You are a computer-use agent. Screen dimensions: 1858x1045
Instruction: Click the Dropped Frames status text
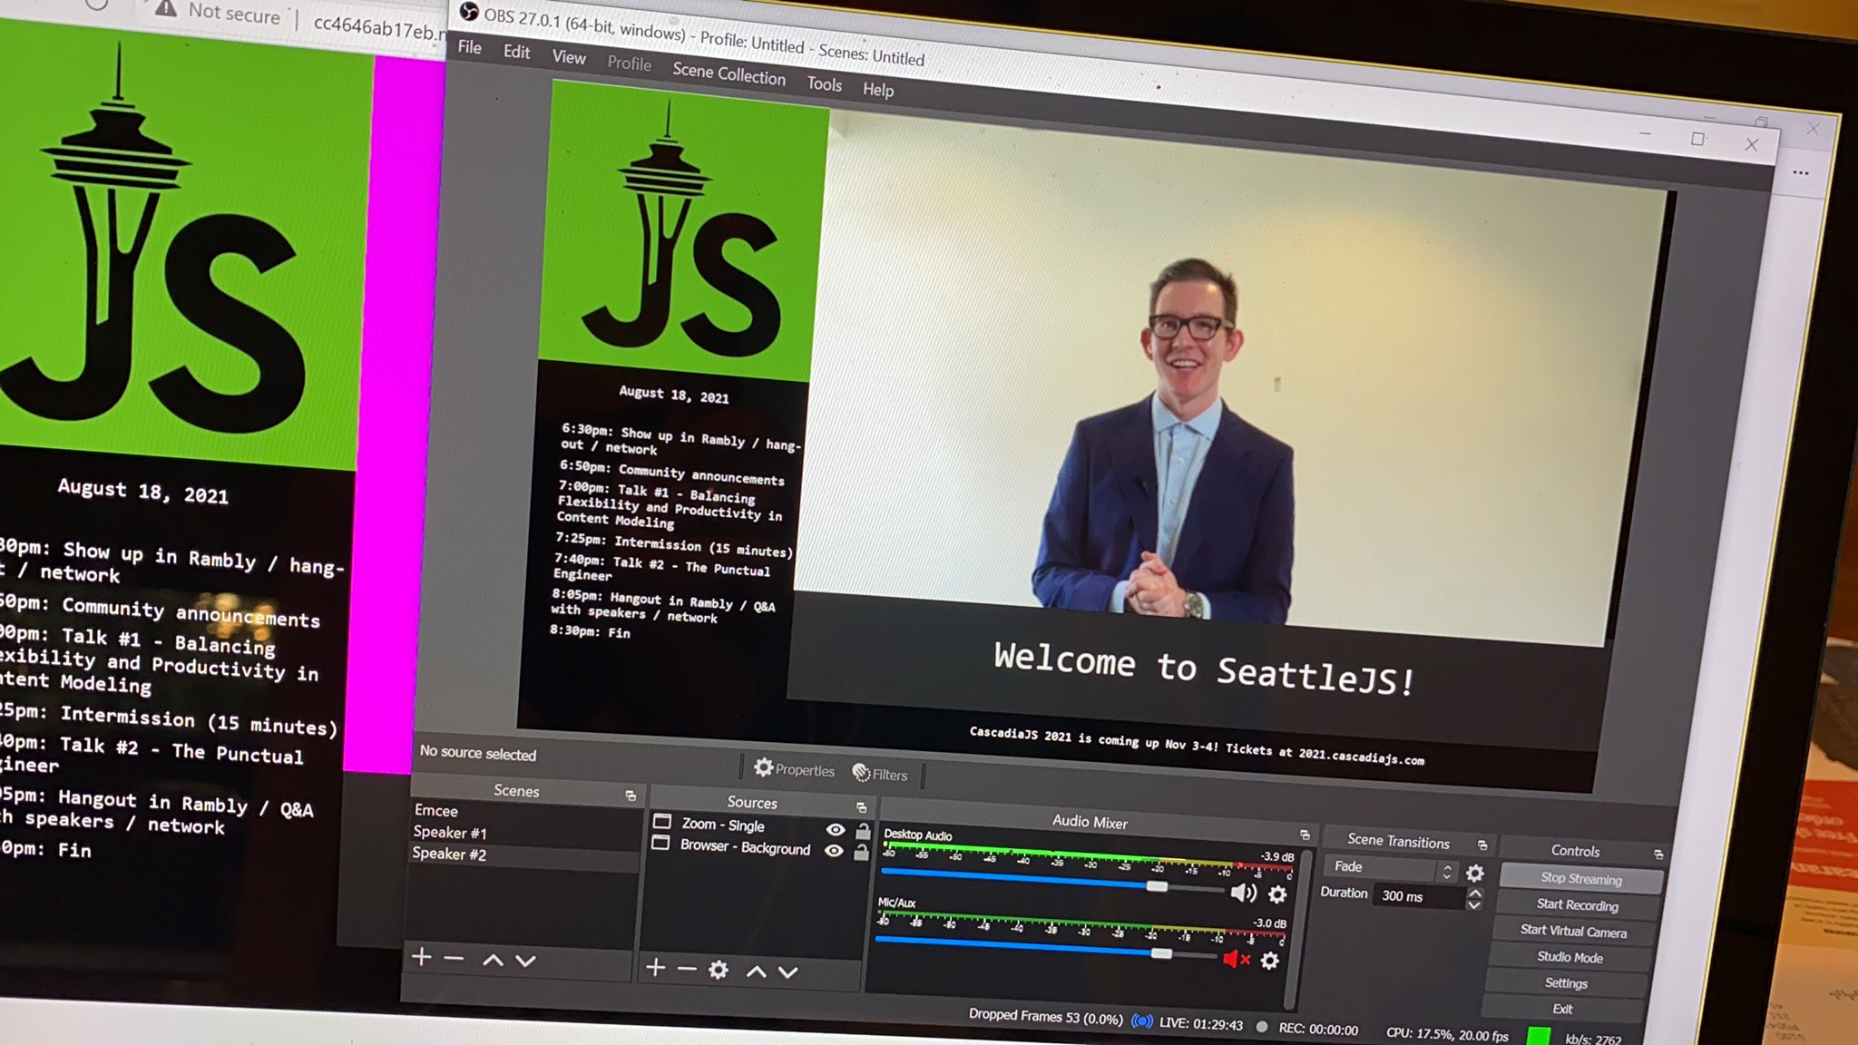coord(1046,1016)
